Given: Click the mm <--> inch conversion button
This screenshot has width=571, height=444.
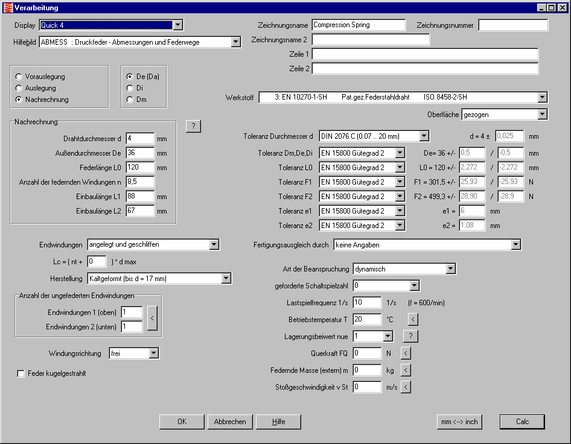Looking at the screenshot, I should click(459, 422).
